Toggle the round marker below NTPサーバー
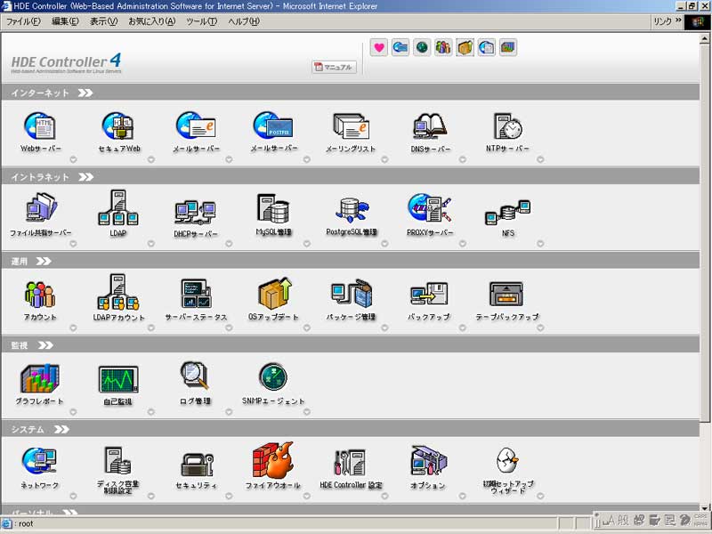Viewport: 712px width, 534px height. (540, 159)
